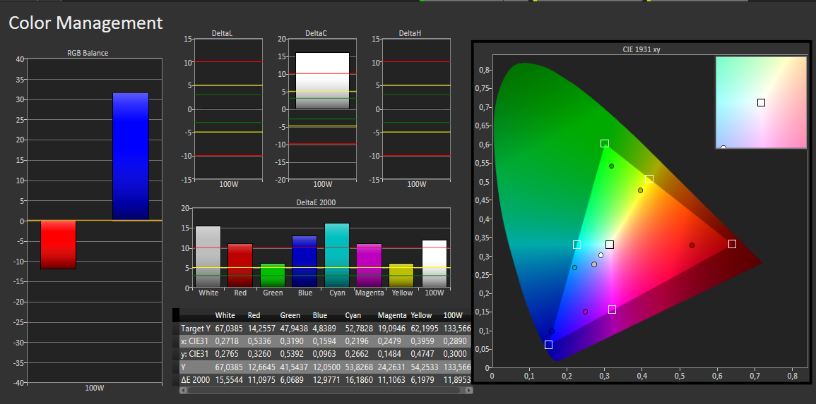Select the Yellow column header in the table
Image resolution: width=816 pixels, height=404 pixels.
click(x=421, y=315)
